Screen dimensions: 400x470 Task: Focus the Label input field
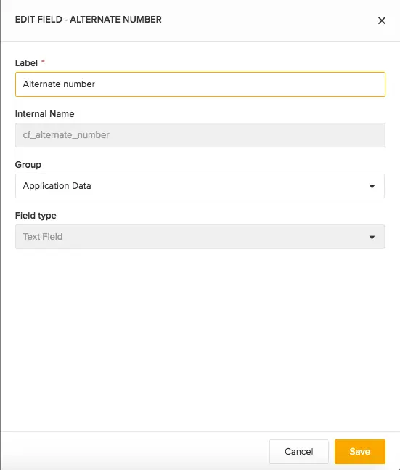(200, 84)
